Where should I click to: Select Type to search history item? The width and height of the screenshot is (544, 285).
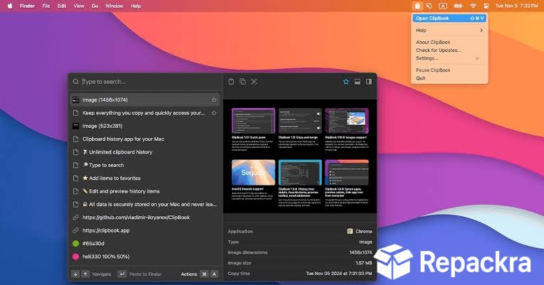point(145,165)
